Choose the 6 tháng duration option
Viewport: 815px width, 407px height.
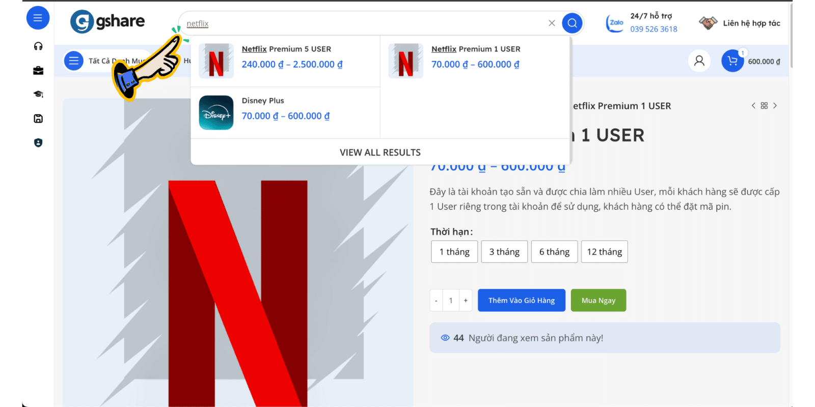tap(554, 252)
